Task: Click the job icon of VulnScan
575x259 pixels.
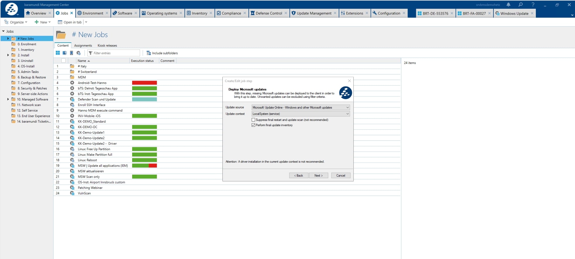Action: click(72, 193)
